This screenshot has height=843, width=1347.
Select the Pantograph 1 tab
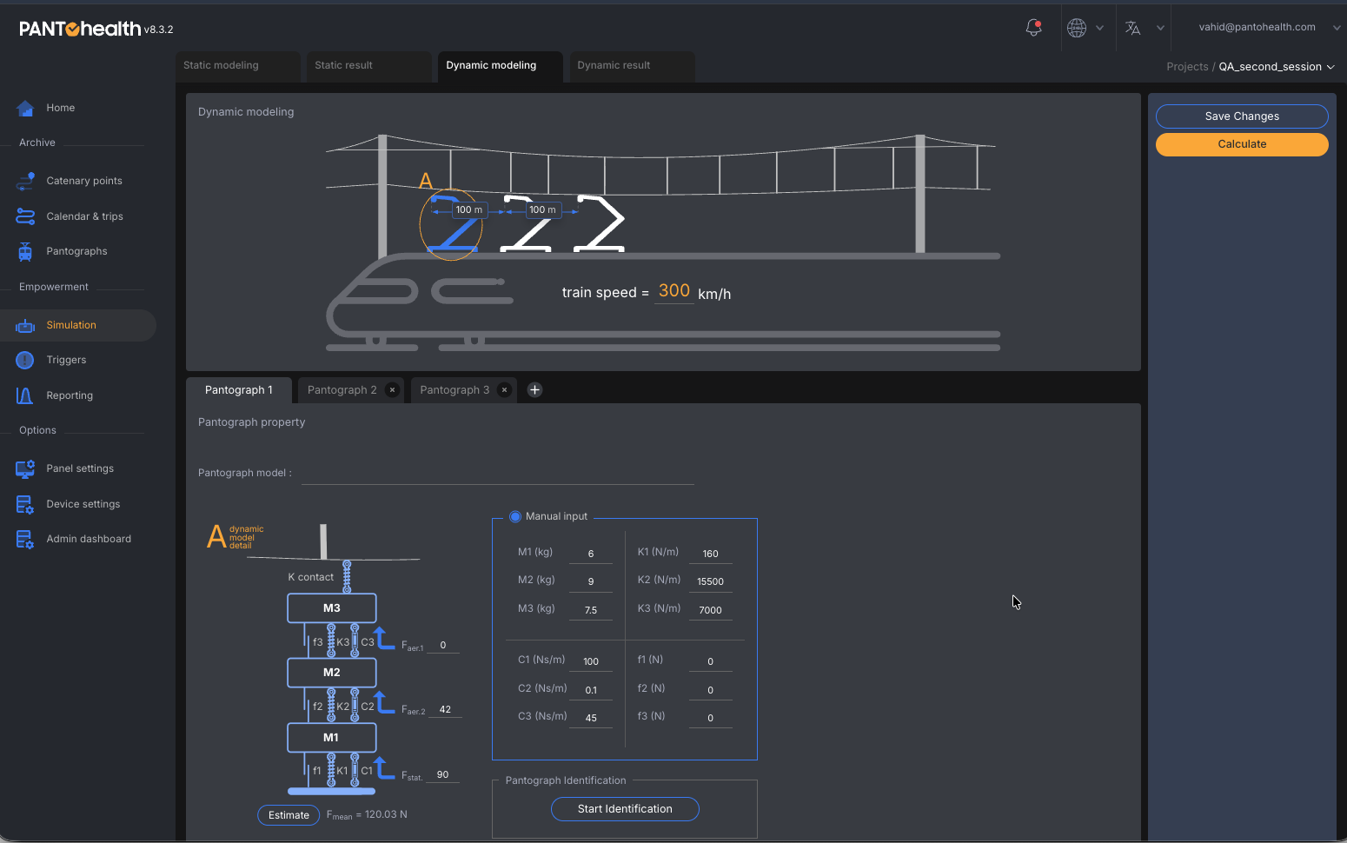[x=239, y=390]
